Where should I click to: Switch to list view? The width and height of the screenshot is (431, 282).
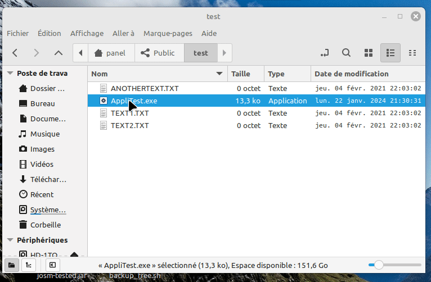[390, 53]
